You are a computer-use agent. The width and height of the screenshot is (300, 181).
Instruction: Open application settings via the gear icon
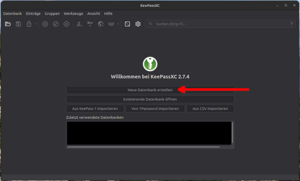[x=138, y=24]
